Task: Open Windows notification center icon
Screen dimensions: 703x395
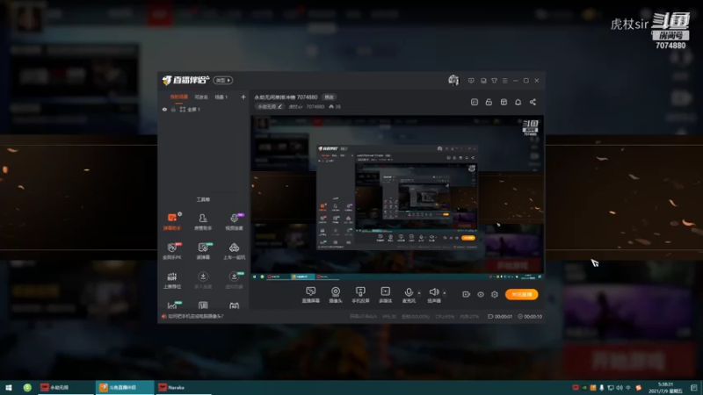Action: coord(693,387)
